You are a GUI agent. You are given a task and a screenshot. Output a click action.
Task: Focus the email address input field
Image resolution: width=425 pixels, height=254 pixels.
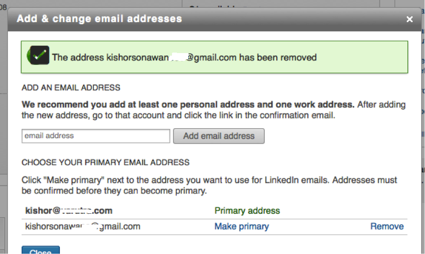pyautogui.click(x=96, y=136)
